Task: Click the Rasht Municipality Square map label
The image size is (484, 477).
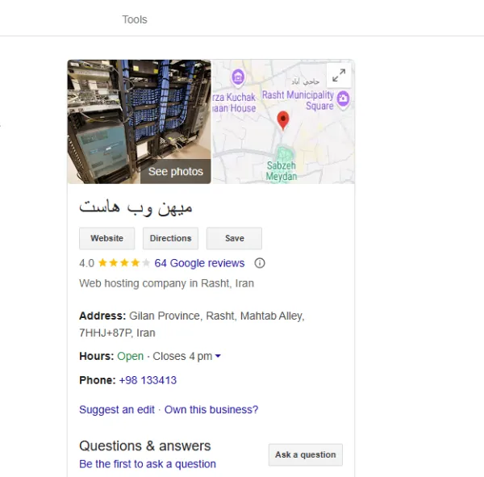Action: click(x=298, y=100)
